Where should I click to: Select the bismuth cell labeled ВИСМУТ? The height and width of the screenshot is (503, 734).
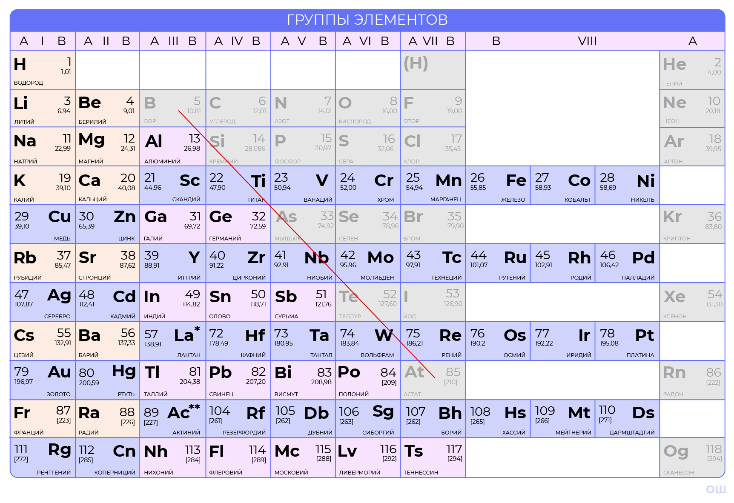tap(303, 380)
